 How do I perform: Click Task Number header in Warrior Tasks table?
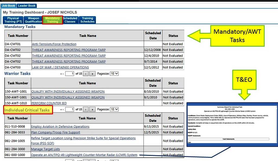[18, 83]
